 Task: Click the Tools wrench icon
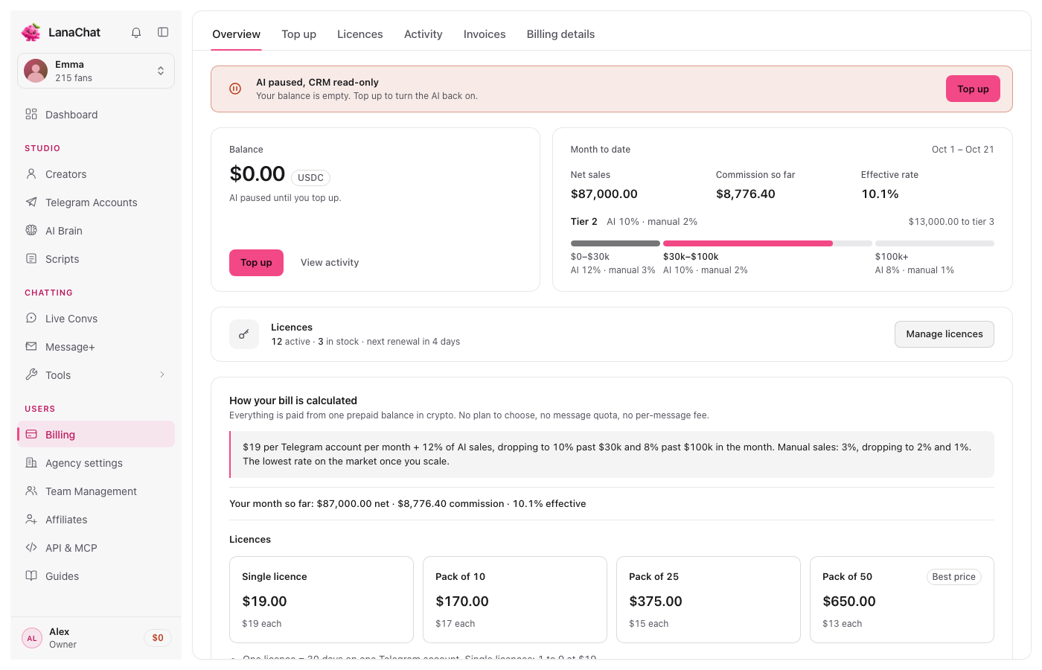[x=31, y=374]
